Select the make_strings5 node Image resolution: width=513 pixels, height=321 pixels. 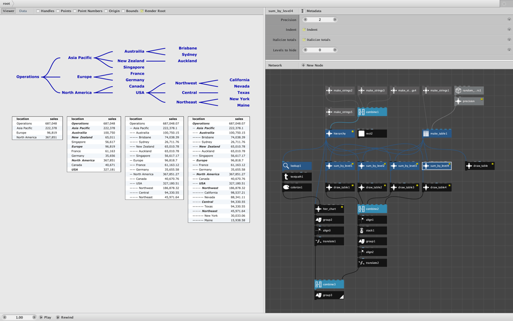pos(340,112)
